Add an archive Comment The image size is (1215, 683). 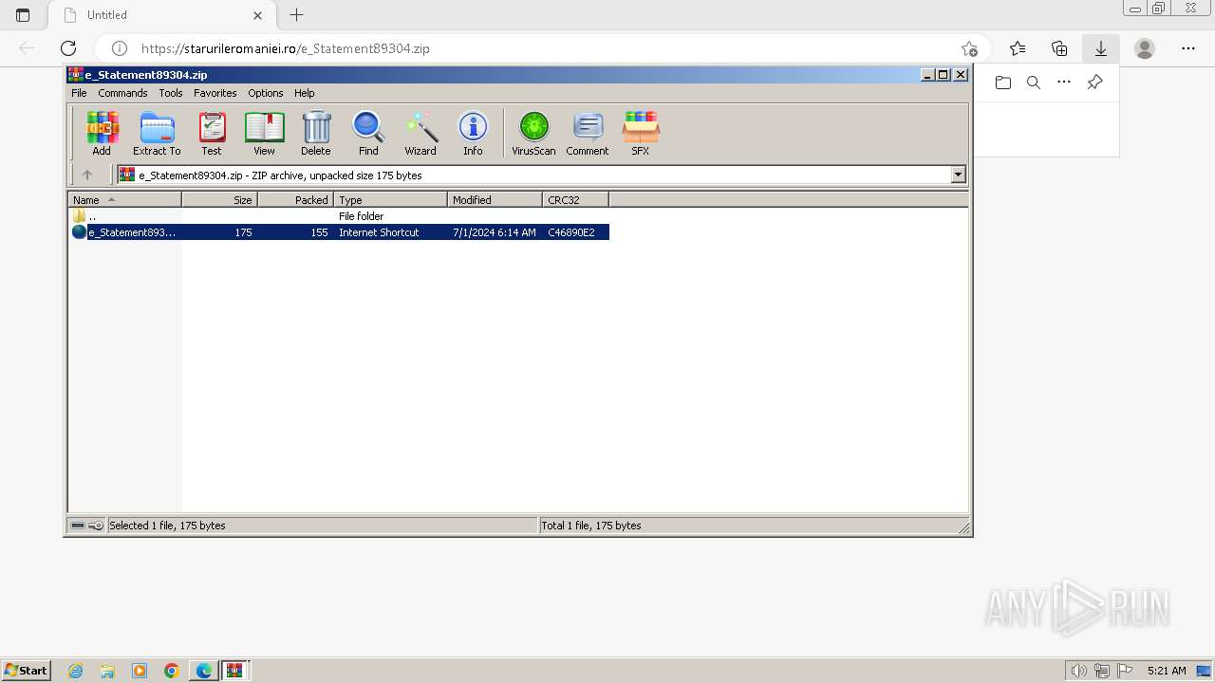[x=588, y=133]
